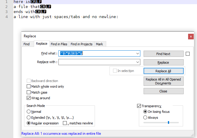
Task: Expand the Replace with history dropdown
Action: click(x=138, y=62)
